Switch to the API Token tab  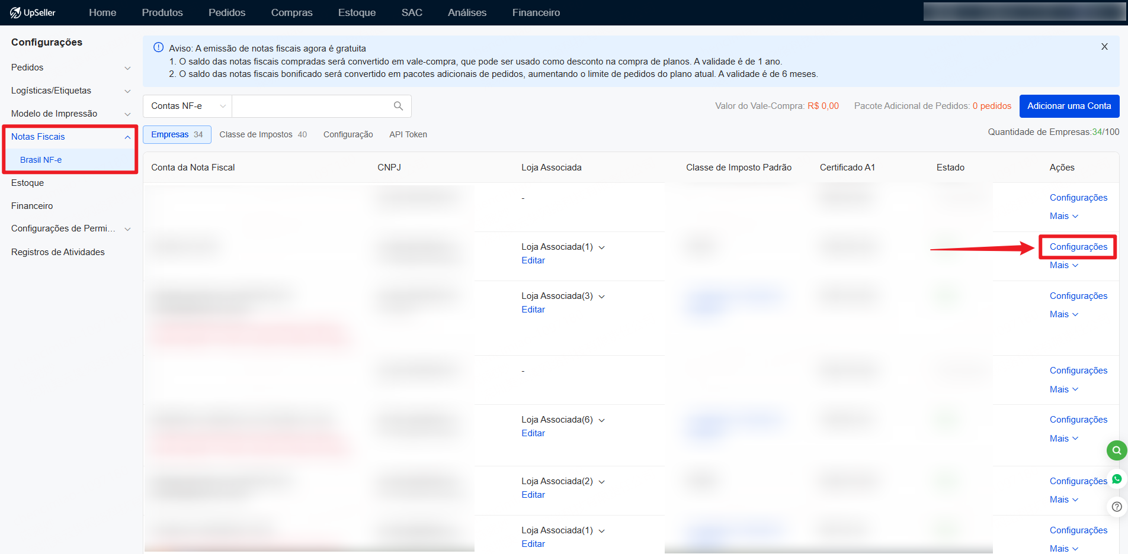pos(408,134)
